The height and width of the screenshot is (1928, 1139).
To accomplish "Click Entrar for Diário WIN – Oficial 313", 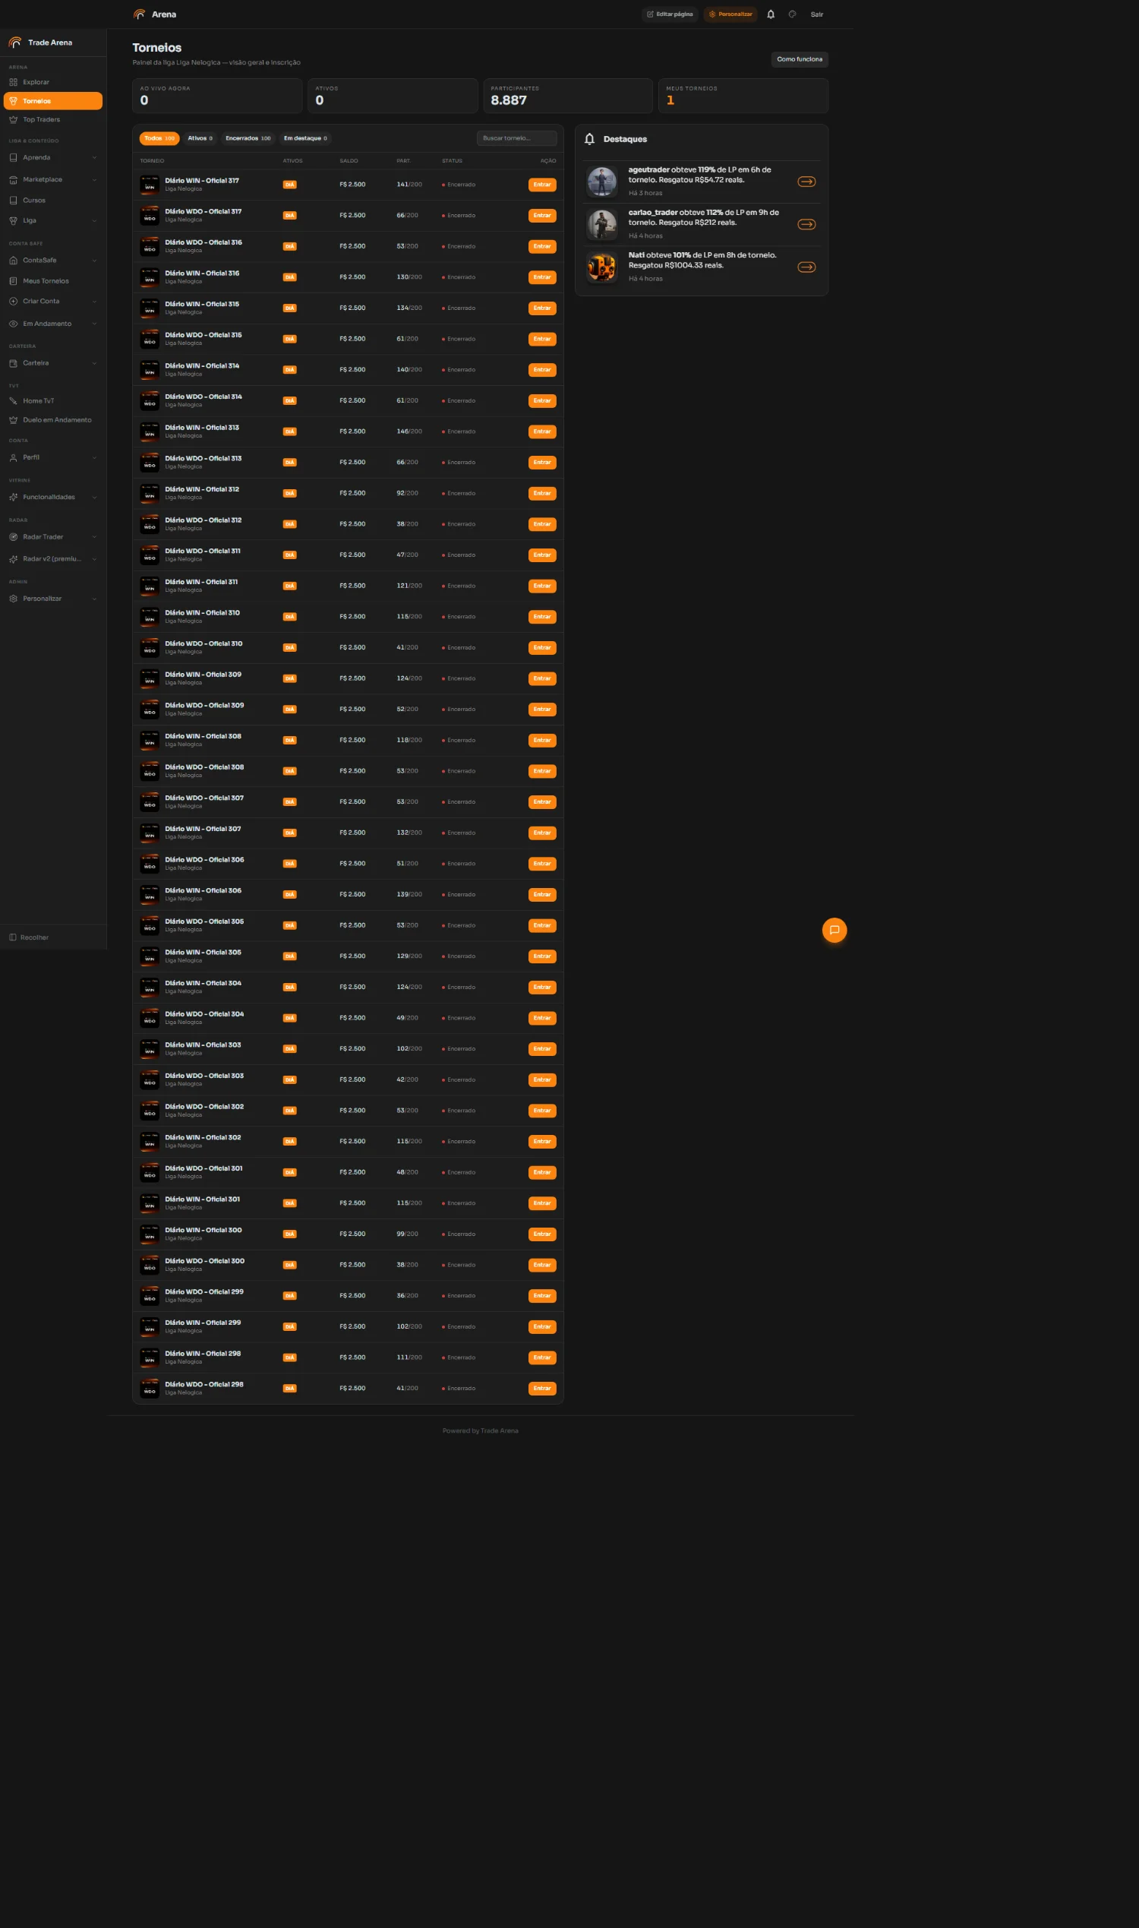I will click(542, 431).
